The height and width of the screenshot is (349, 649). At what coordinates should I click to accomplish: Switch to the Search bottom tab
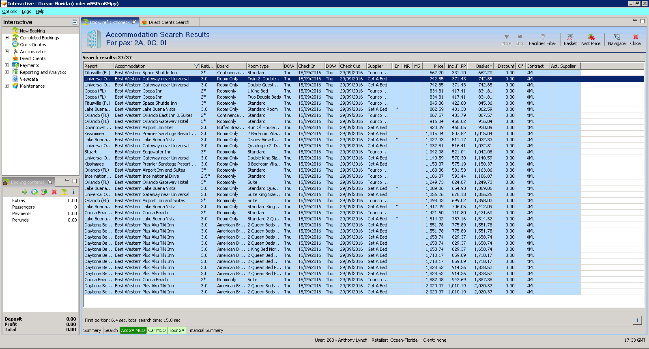[x=111, y=330]
